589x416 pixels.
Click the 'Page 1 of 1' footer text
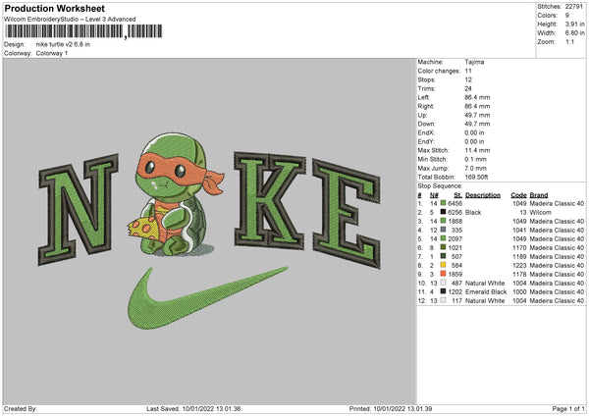point(568,409)
